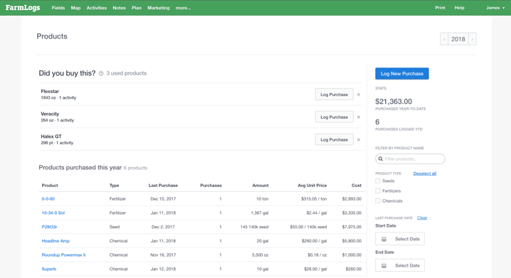Click the 2018 year label
Viewport: 511px width, 278px height.
coord(458,39)
